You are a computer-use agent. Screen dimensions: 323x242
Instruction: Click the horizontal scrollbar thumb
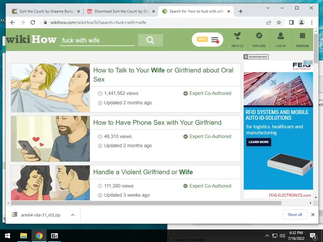click(x=146, y=203)
